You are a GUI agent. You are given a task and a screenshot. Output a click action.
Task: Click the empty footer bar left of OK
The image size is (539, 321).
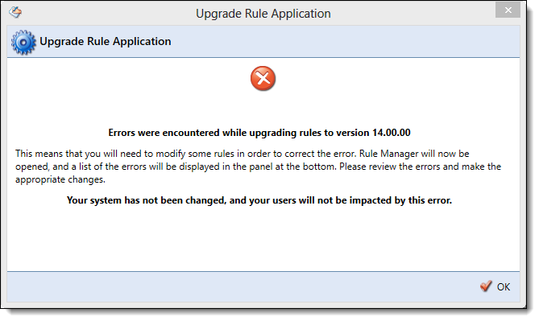click(241, 287)
